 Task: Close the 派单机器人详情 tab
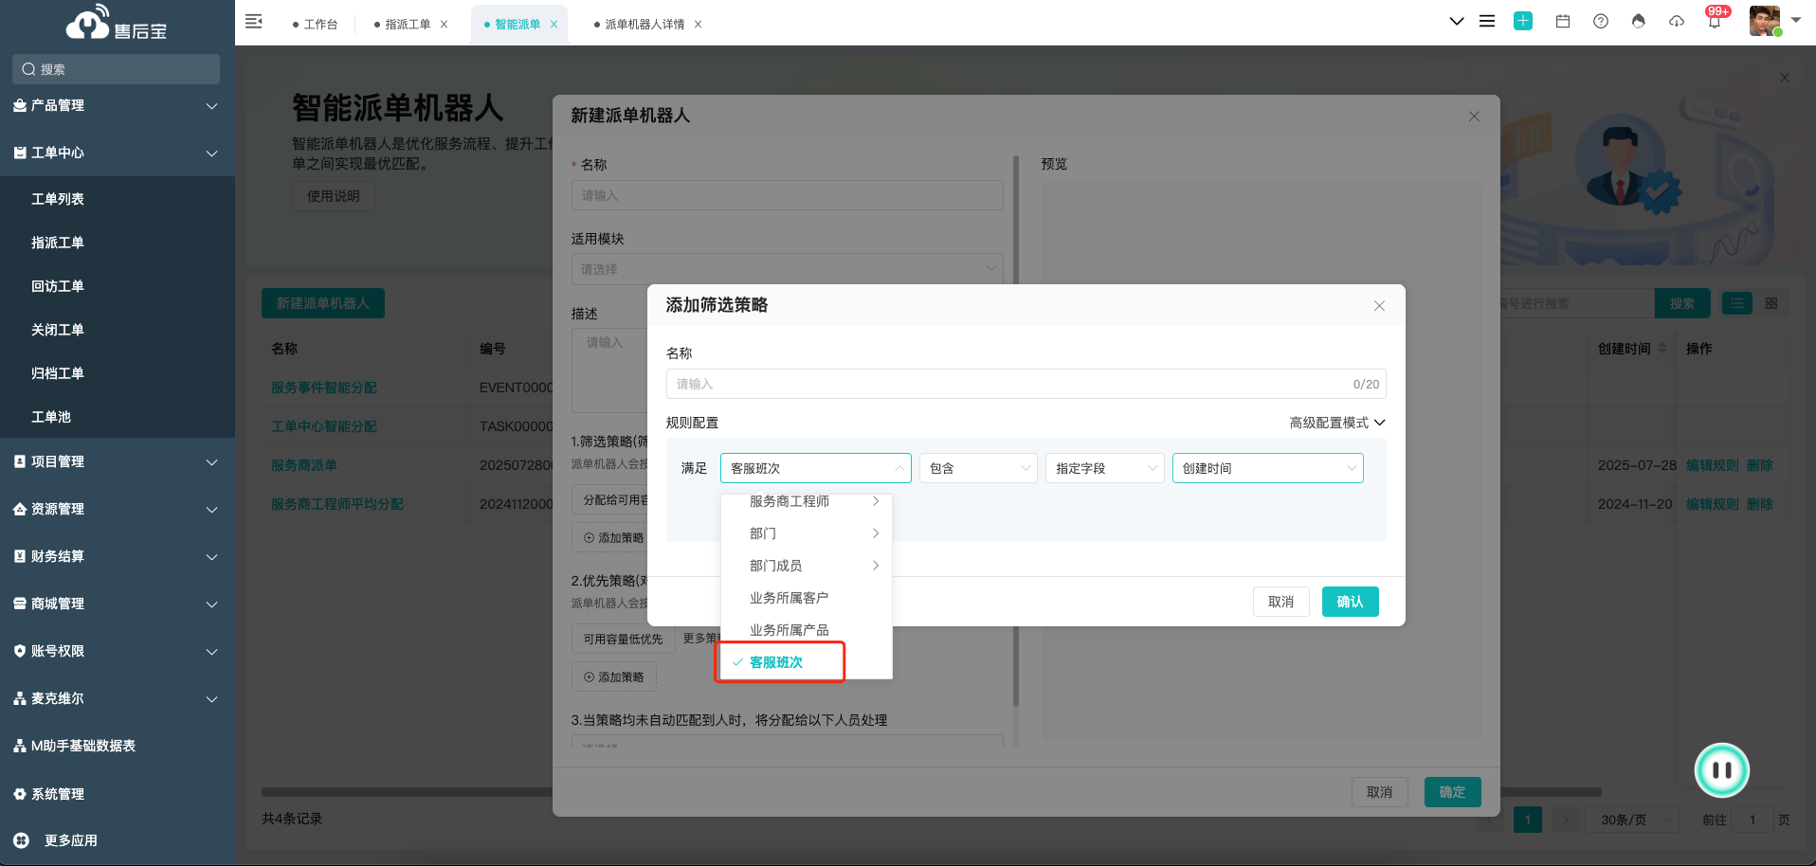(698, 25)
